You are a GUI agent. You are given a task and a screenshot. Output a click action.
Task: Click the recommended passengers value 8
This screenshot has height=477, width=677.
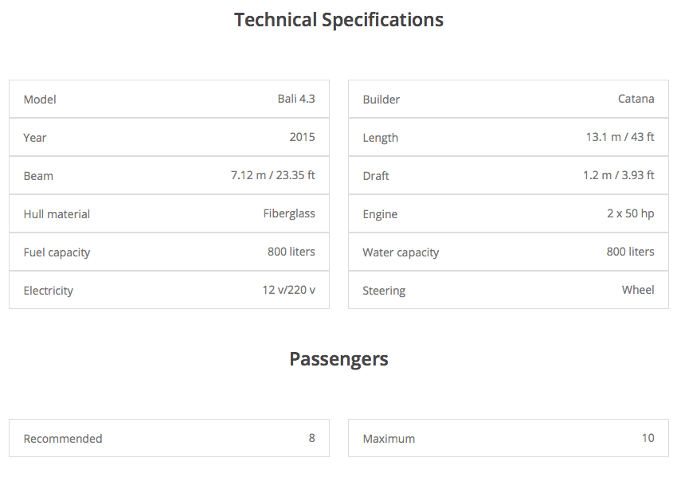coord(311,438)
